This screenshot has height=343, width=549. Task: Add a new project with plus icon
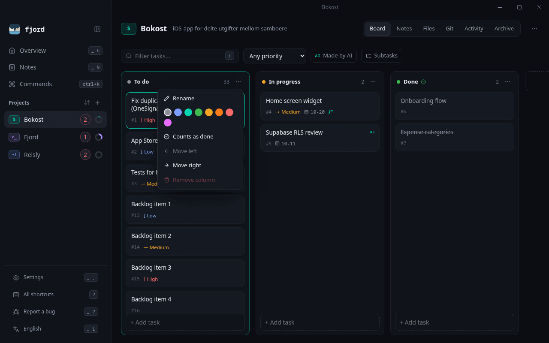coord(97,102)
